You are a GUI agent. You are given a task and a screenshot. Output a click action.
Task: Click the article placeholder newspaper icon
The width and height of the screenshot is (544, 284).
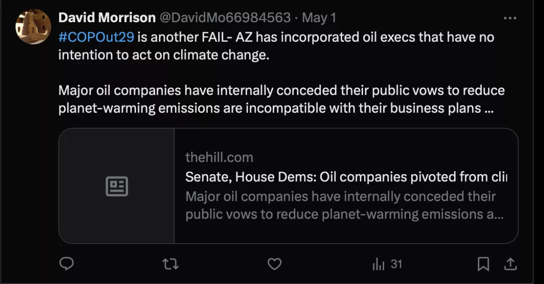pos(117,186)
